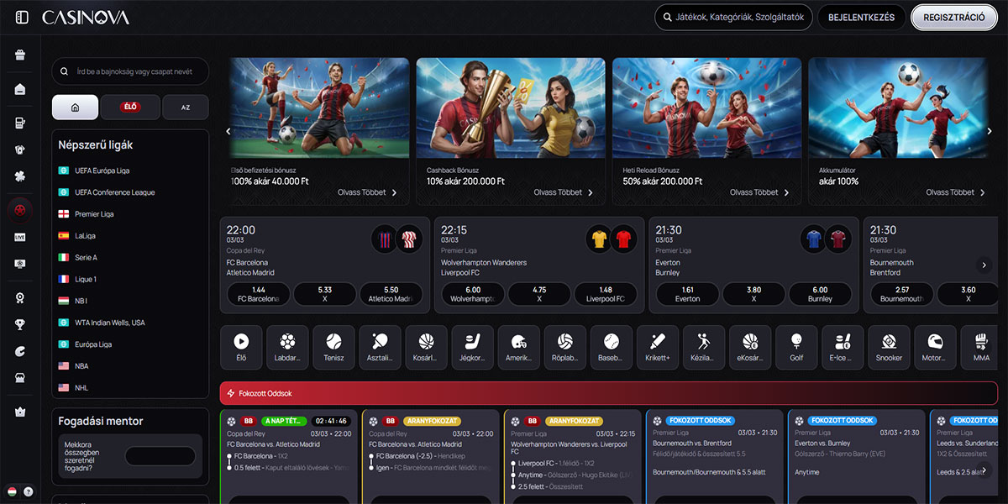
Task: Select the Élő play icon in the sports row
Action: click(241, 348)
